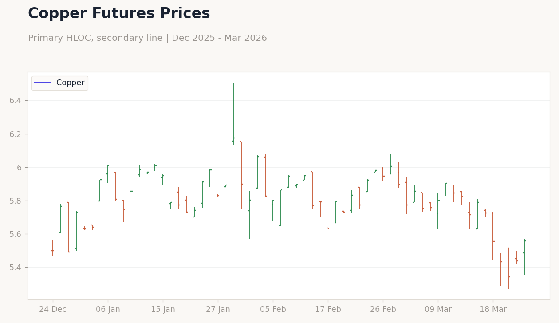Click the green bar at the 09 Mar gridline
559x323 pixels.
pos(438,211)
